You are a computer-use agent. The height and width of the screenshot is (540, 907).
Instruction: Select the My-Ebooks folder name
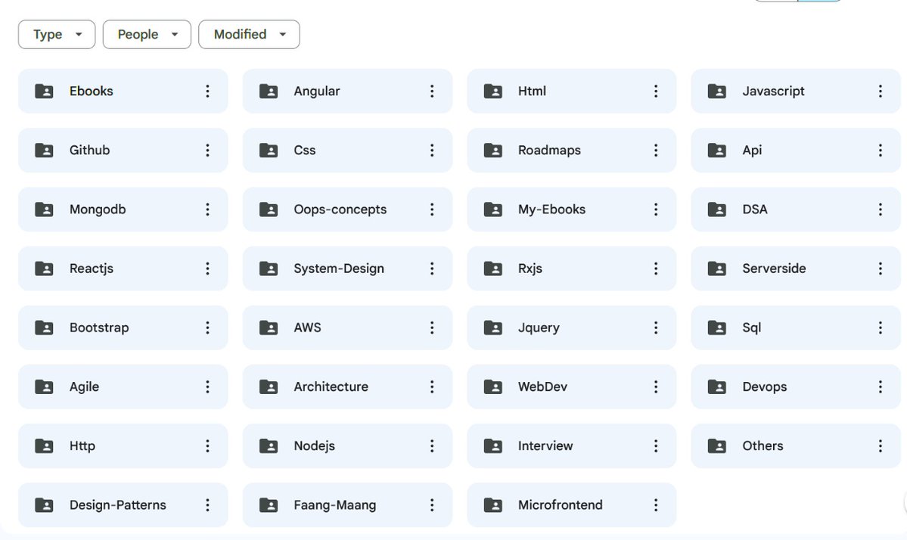[551, 209]
